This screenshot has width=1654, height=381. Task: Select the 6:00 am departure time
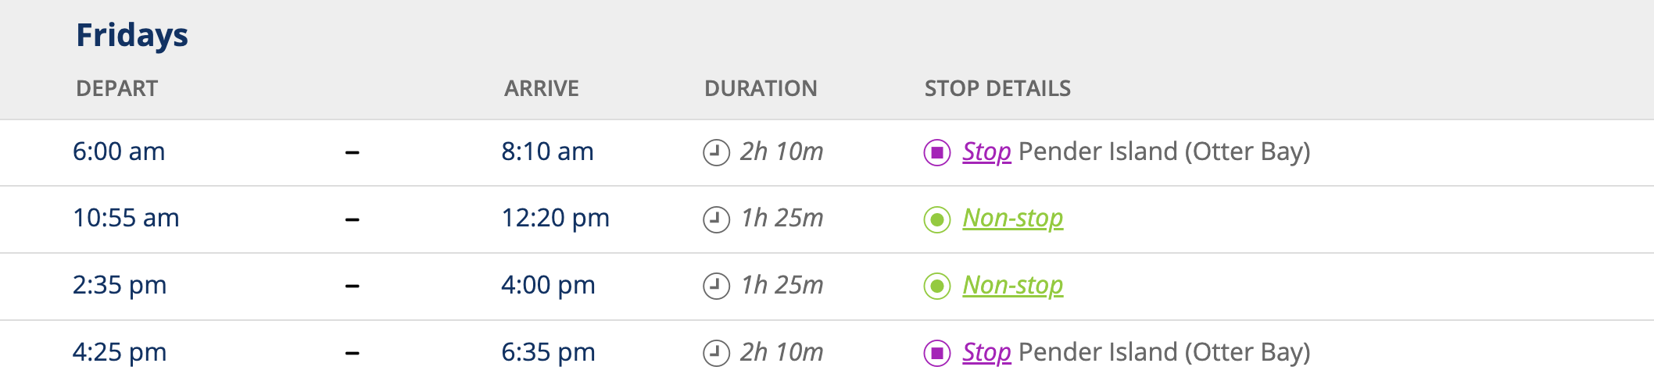click(119, 151)
